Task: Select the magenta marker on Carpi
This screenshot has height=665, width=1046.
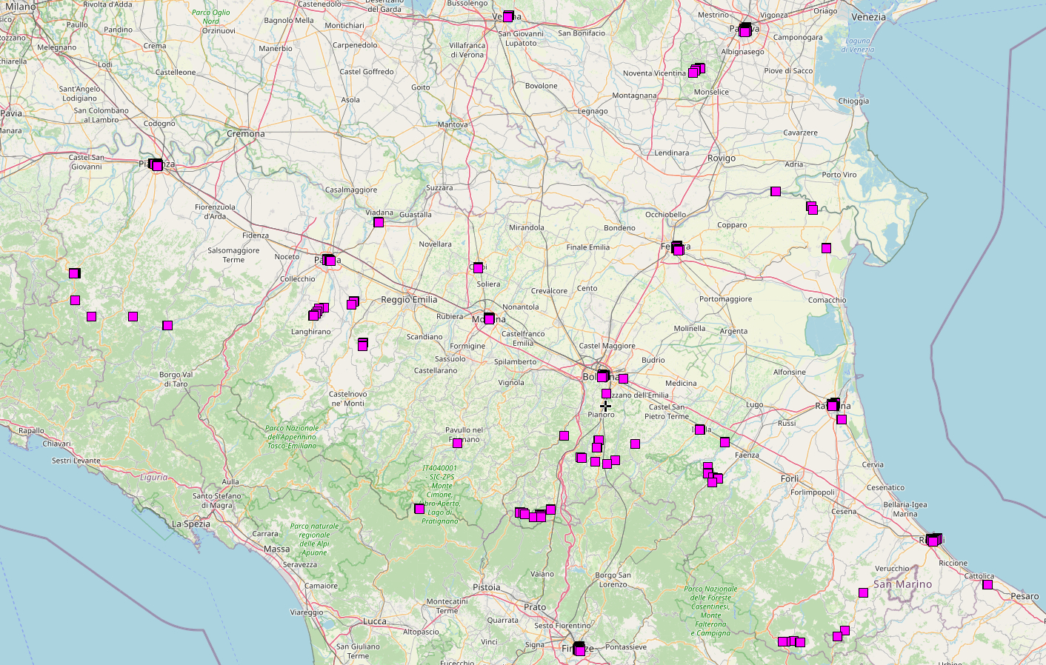Action: pyautogui.click(x=478, y=267)
